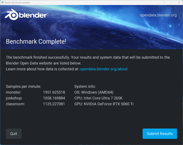The height and width of the screenshot is (145, 183).
Task: Click the Quit button
Action: [x=14, y=134]
